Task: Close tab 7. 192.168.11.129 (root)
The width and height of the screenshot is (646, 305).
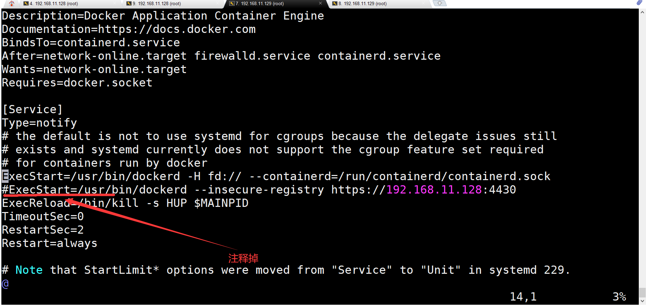Action: (x=320, y=3)
